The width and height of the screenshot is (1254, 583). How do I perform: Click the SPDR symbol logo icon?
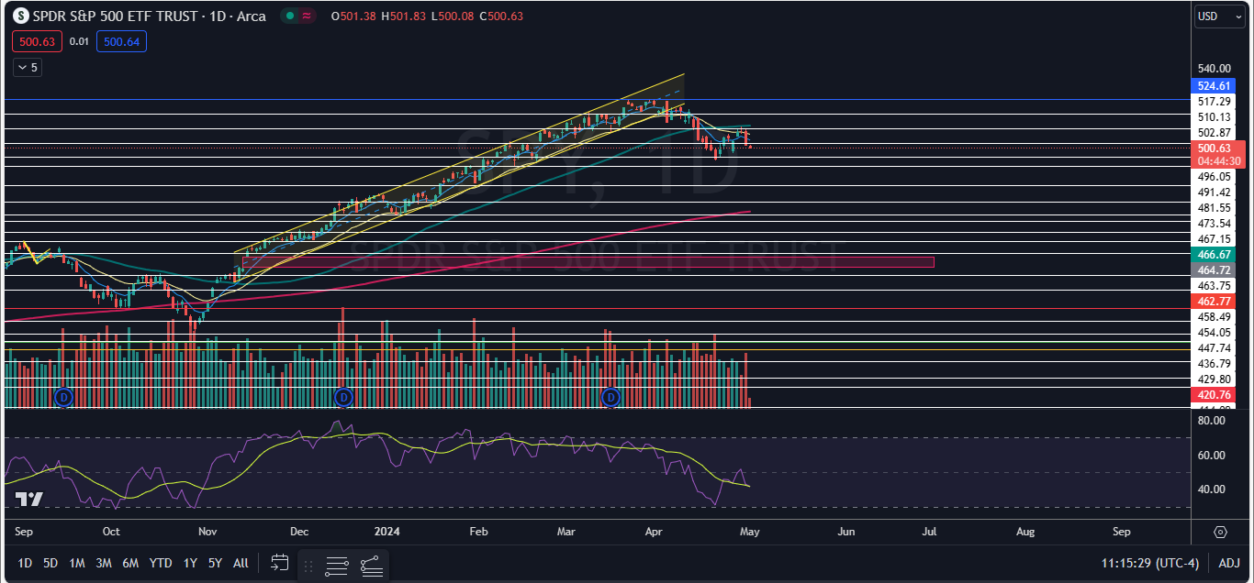(x=19, y=16)
